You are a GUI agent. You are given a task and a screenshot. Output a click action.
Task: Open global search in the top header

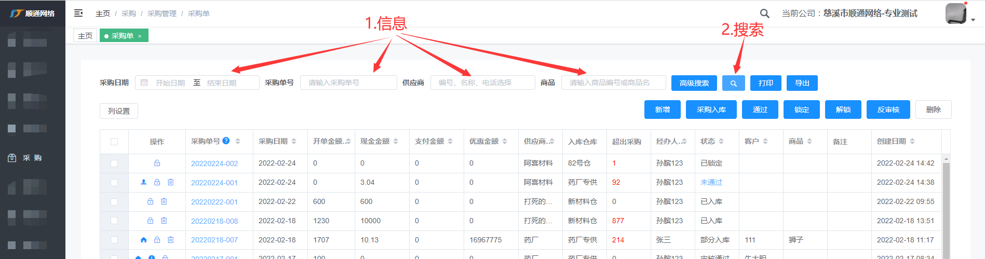tap(764, 13)
